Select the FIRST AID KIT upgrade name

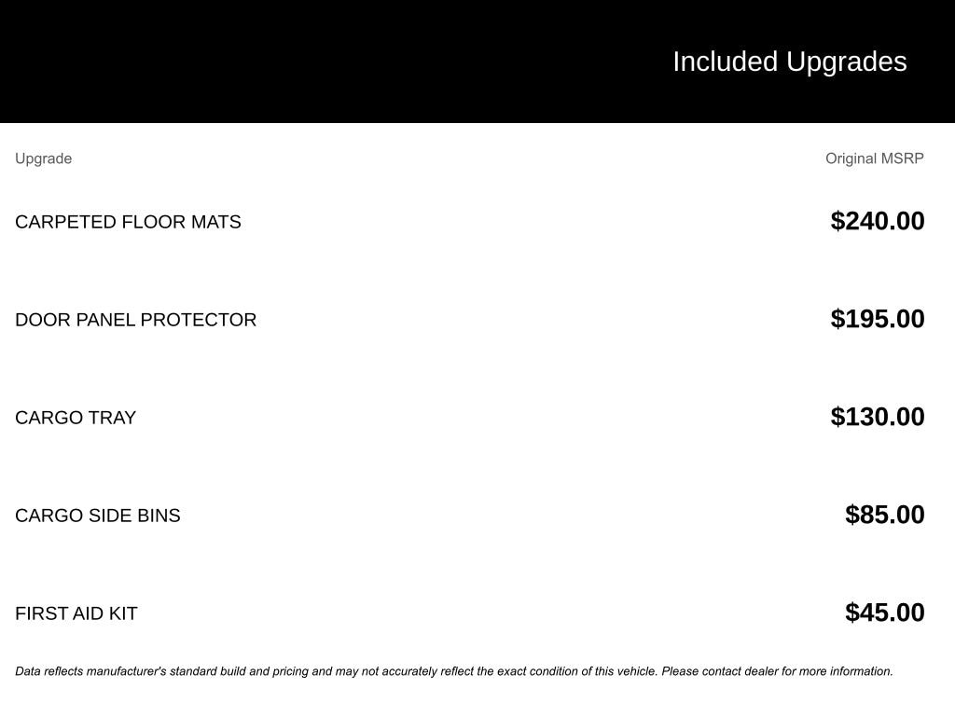point(76,613)
